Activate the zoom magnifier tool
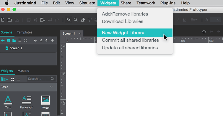223x116 pixels. tap(76, 20)
